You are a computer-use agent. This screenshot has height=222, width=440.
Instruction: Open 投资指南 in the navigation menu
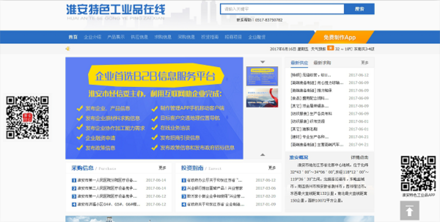(209, 37)
